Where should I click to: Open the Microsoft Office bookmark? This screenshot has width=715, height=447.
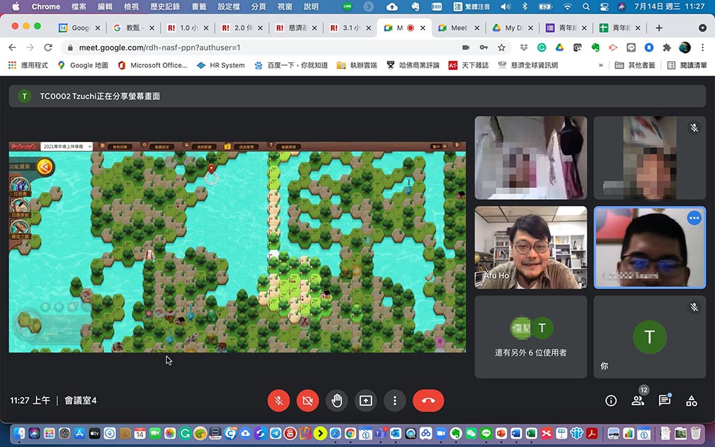point(152,65)
